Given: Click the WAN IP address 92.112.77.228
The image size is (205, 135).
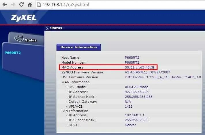Looking at the screenshot, I should pyautogui.click(x=137, y=92).
